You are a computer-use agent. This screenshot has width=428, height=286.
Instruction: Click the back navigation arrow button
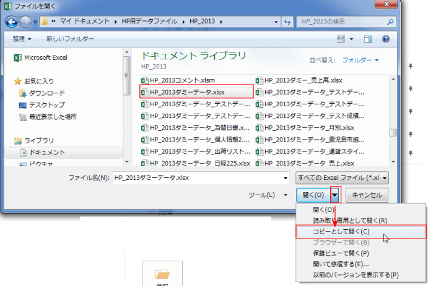click(x=12, y=22)
